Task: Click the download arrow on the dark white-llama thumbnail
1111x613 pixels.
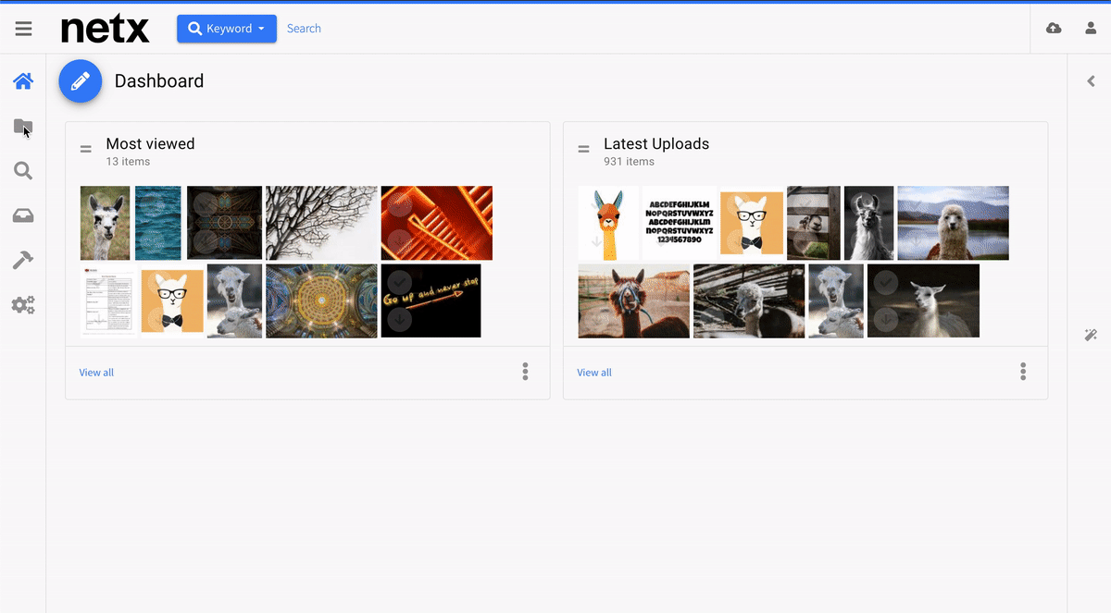Action: coord(886,319)
